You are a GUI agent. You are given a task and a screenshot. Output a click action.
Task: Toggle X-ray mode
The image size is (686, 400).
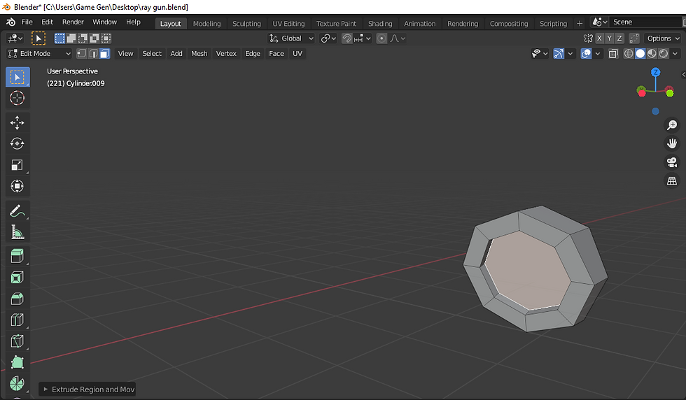[613, 53]
